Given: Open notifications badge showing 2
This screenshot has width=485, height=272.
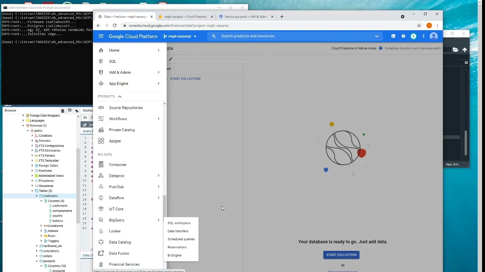Looking at the screenshot, I should coord(413,36).
